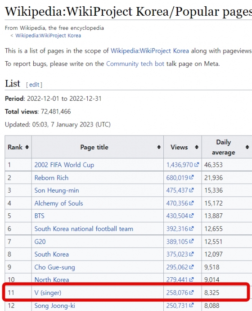The width and height of the screenshot is (252, 311).
Task: Go to Son Heung-min article
Action: click(x=57, y=190)
